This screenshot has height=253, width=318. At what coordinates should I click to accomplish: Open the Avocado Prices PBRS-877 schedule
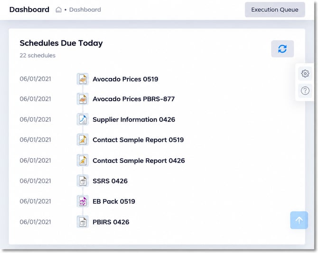(134, 99)
